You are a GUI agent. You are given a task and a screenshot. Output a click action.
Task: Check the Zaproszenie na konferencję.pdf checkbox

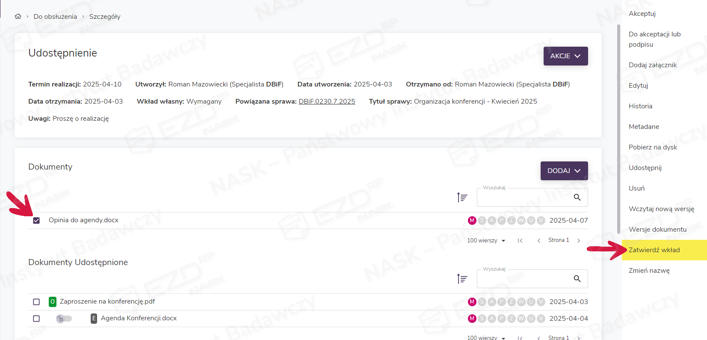tap(36, 302)
